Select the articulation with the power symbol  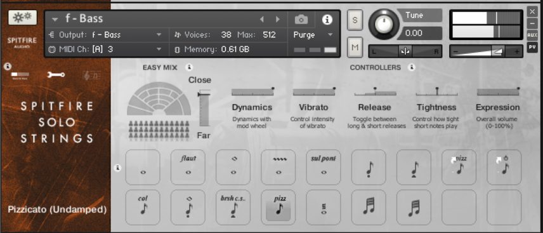click(504, 167)
